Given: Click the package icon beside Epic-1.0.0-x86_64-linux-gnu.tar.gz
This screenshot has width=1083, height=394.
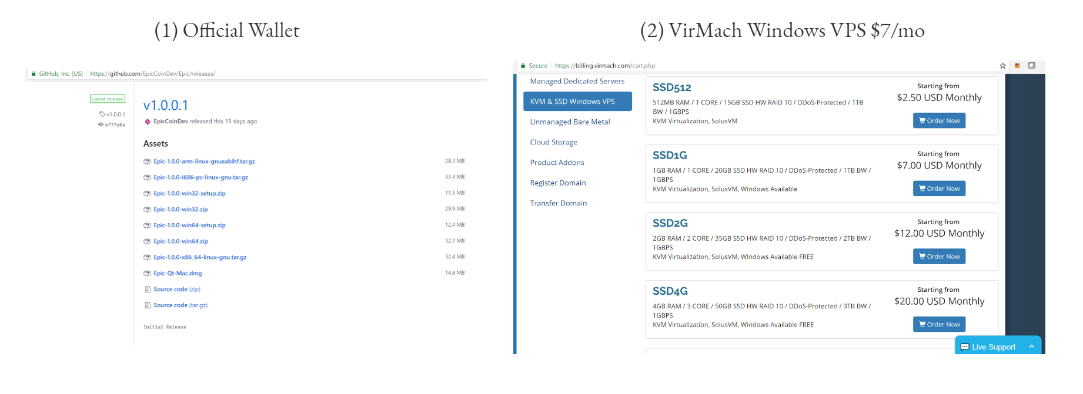Looking at the screenshot, I should 147,257.
